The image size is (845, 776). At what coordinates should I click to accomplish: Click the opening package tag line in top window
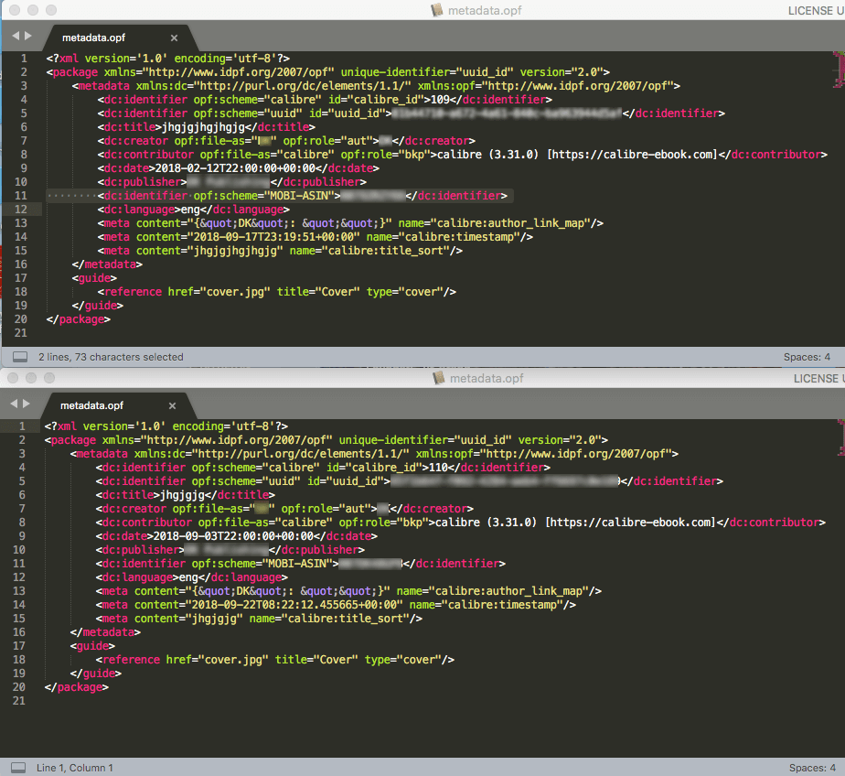[x=328, y=71]
